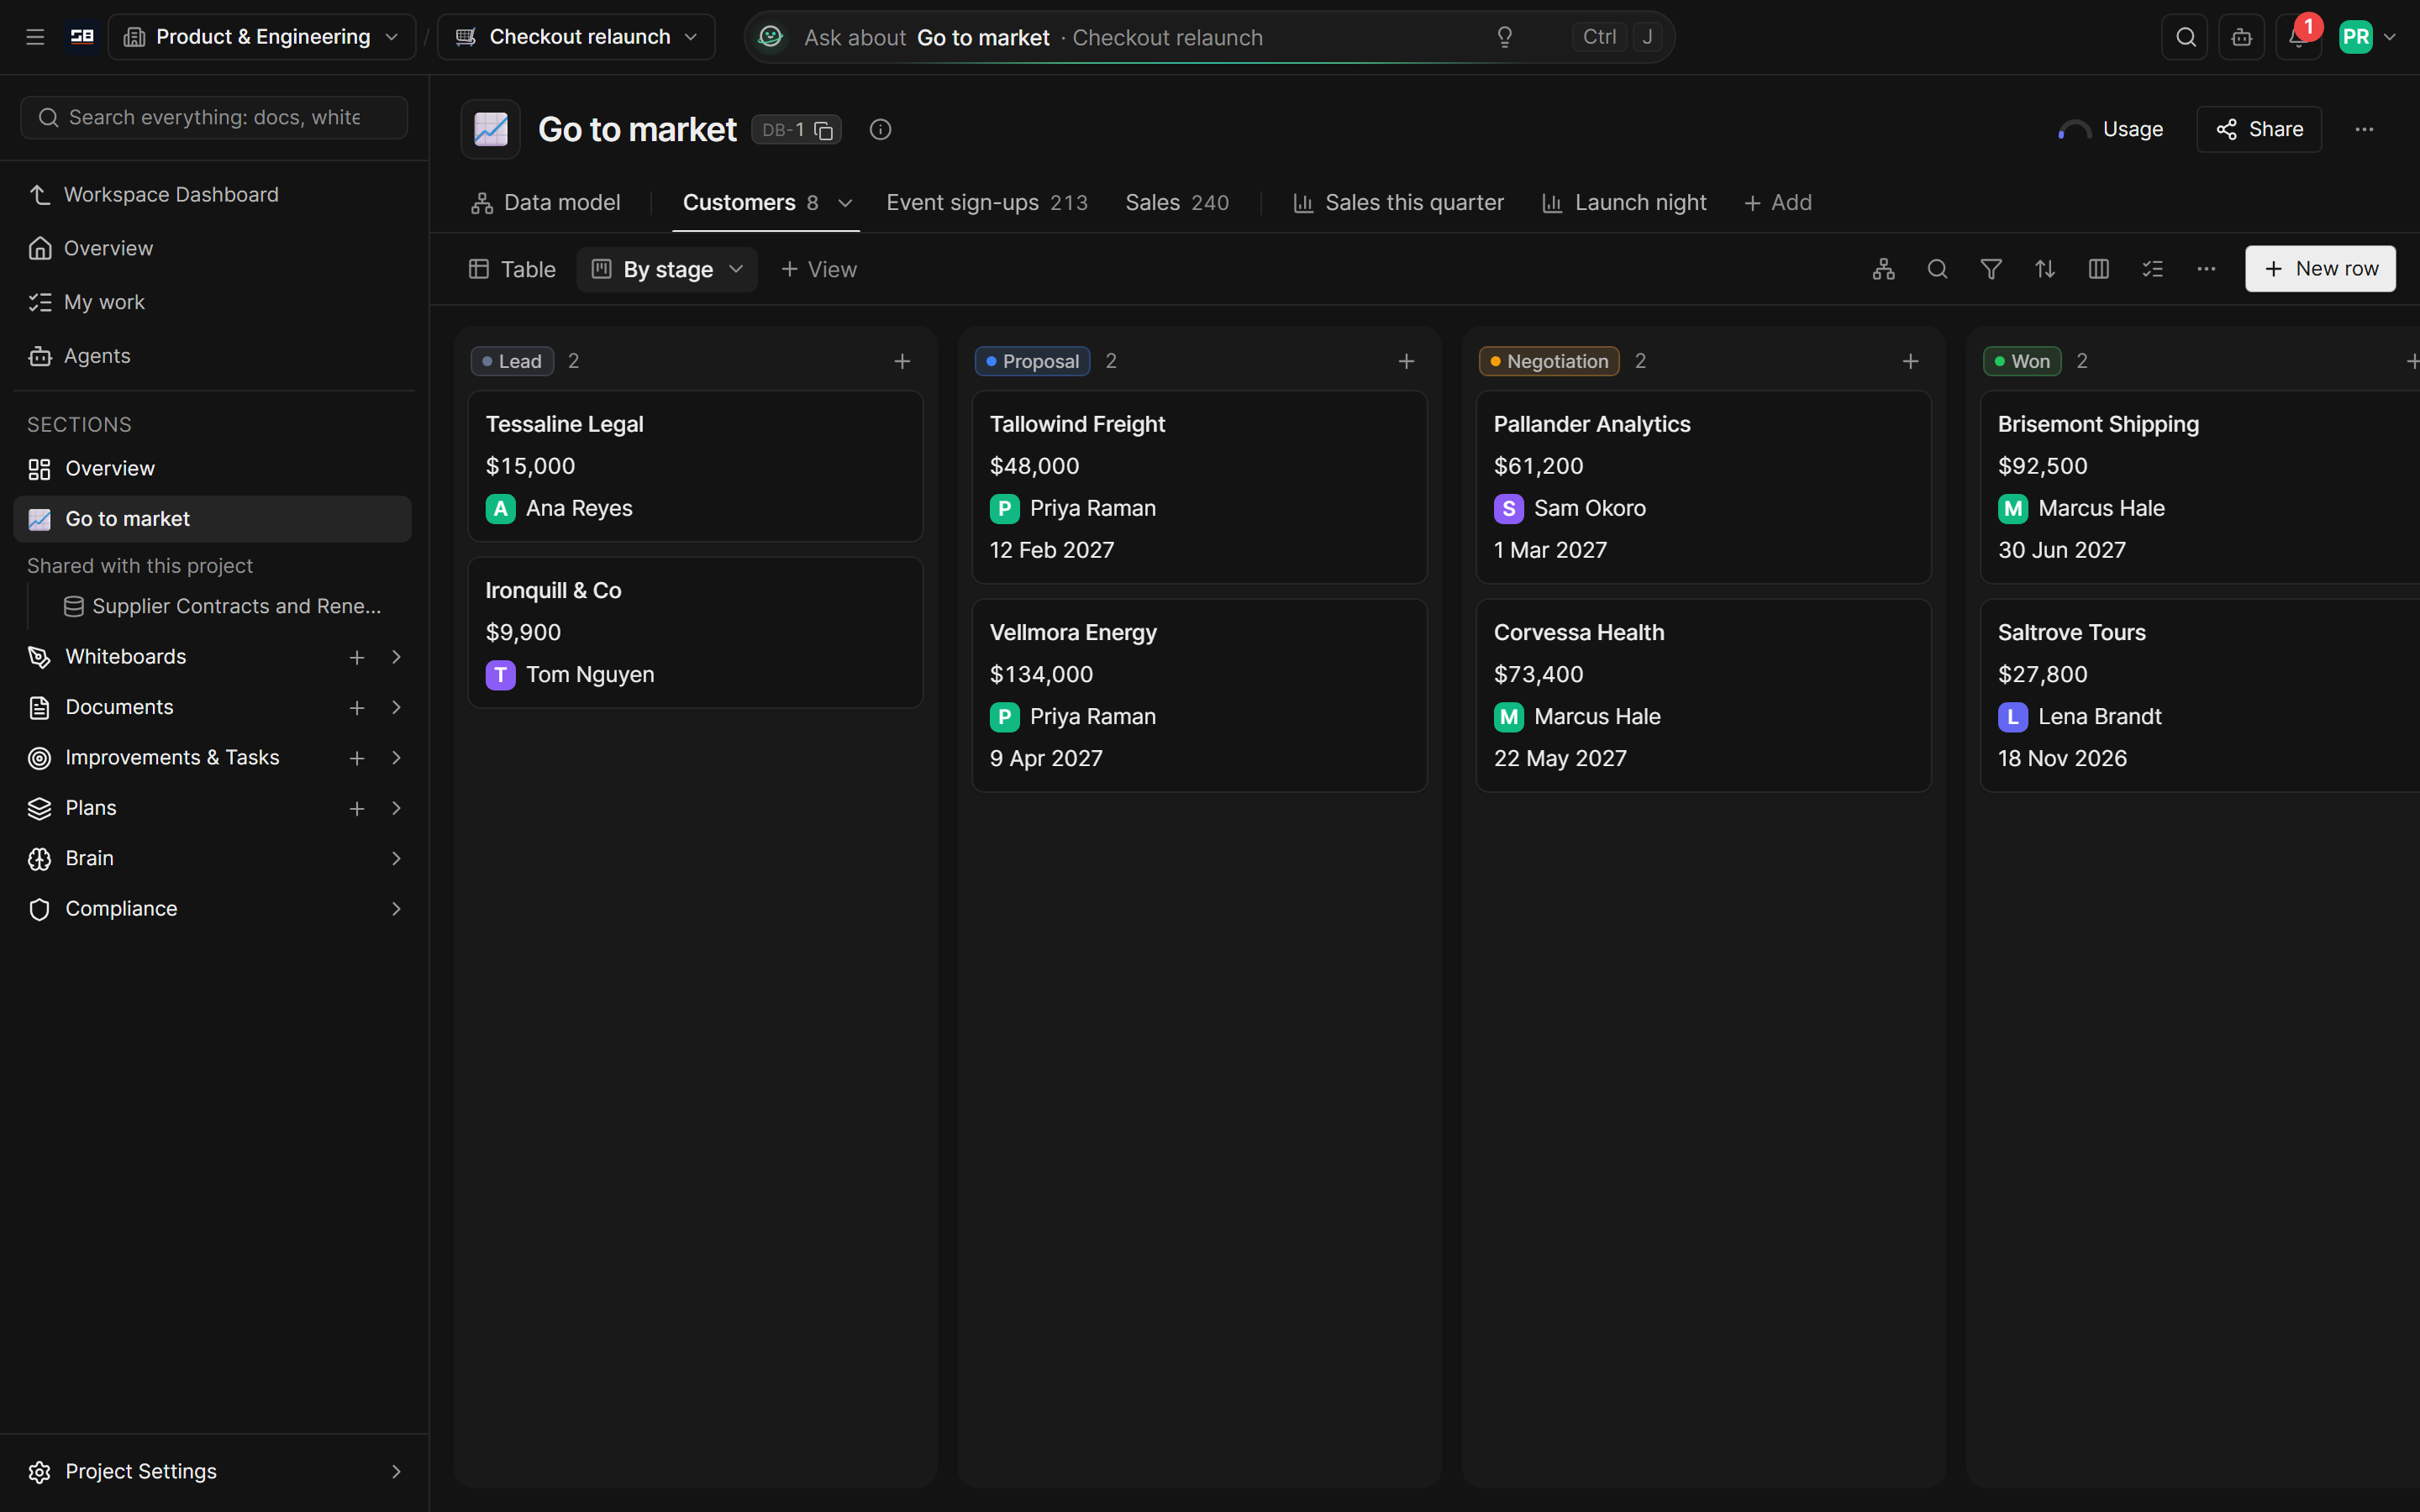Click the lightbulb suggestions icon

(1504, 37)
